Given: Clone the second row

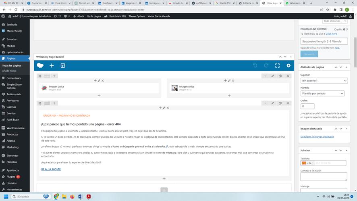Looking at the screenshot, I should 280,103.
